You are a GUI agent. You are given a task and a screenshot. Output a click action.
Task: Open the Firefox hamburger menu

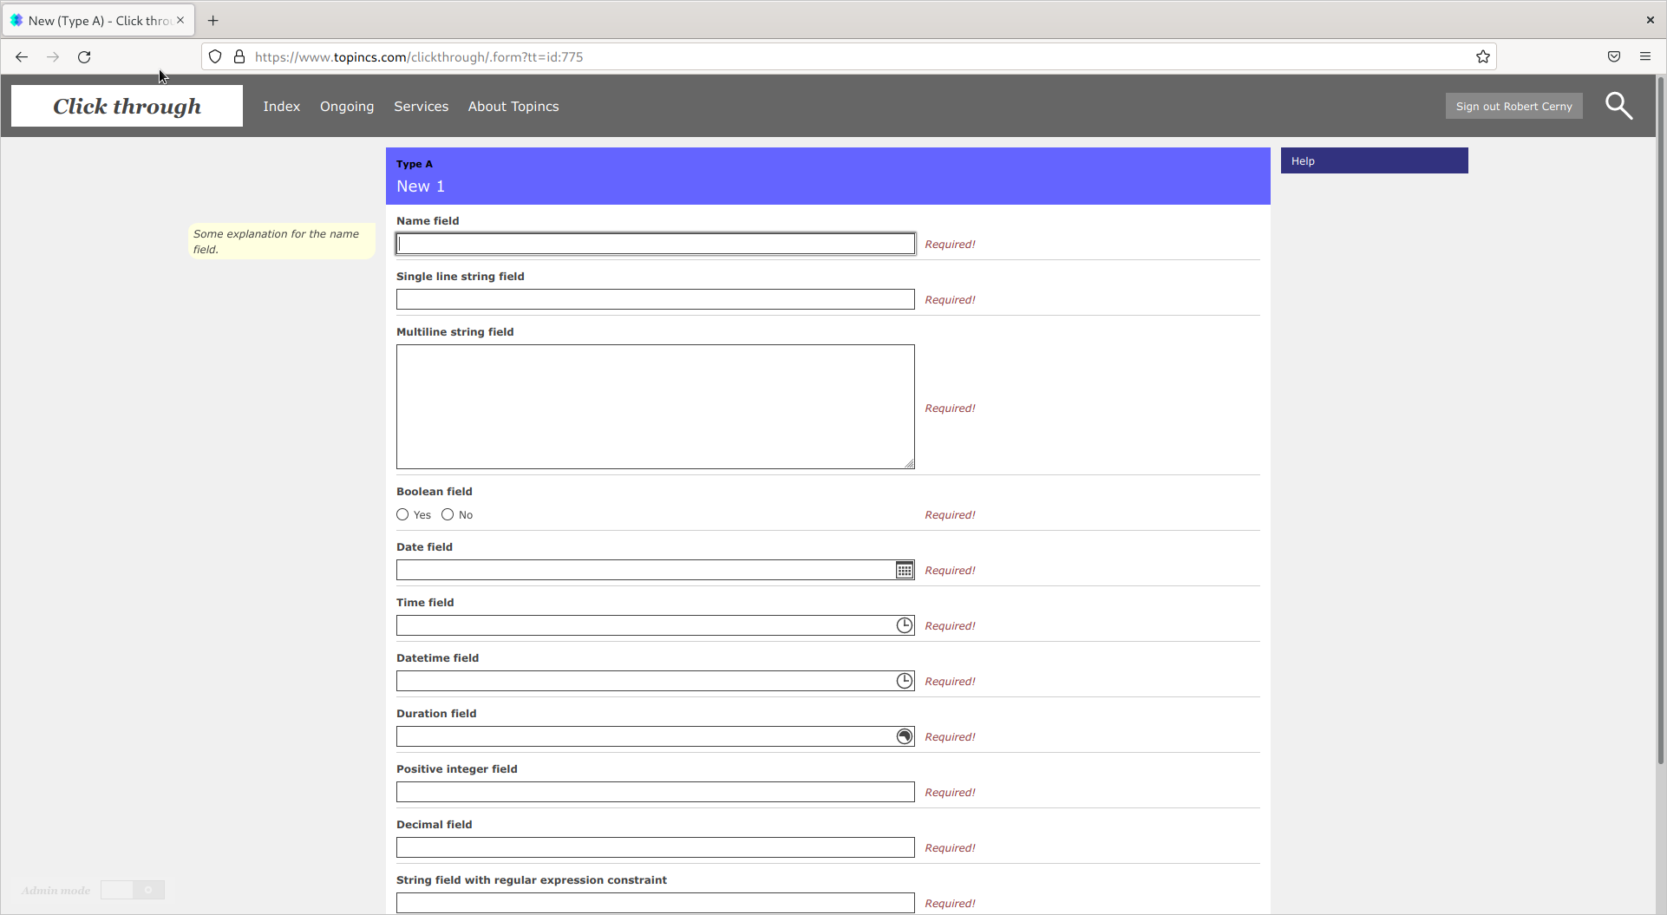click(1645, 56)
